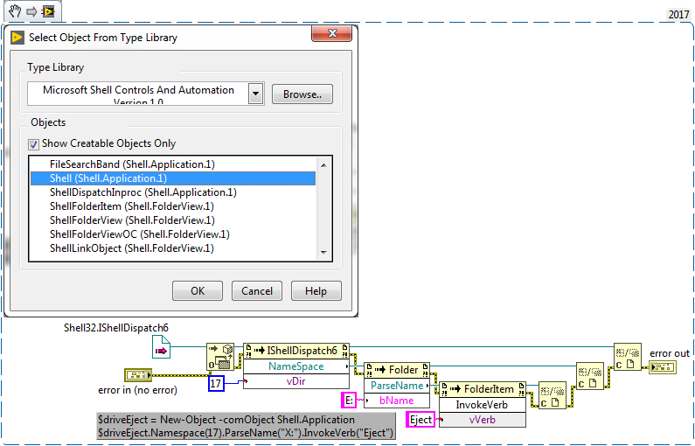Screen dimensions: 695x446
Task: Click the Type Library combo box text
Action: coord(138,94)
